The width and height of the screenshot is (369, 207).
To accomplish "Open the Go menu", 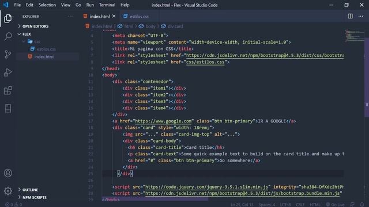I will pos(78,5).
